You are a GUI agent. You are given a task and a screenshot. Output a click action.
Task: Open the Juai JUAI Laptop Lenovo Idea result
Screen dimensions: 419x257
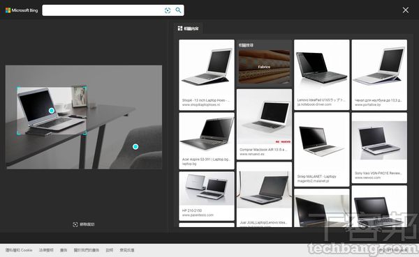coord(264,195)
